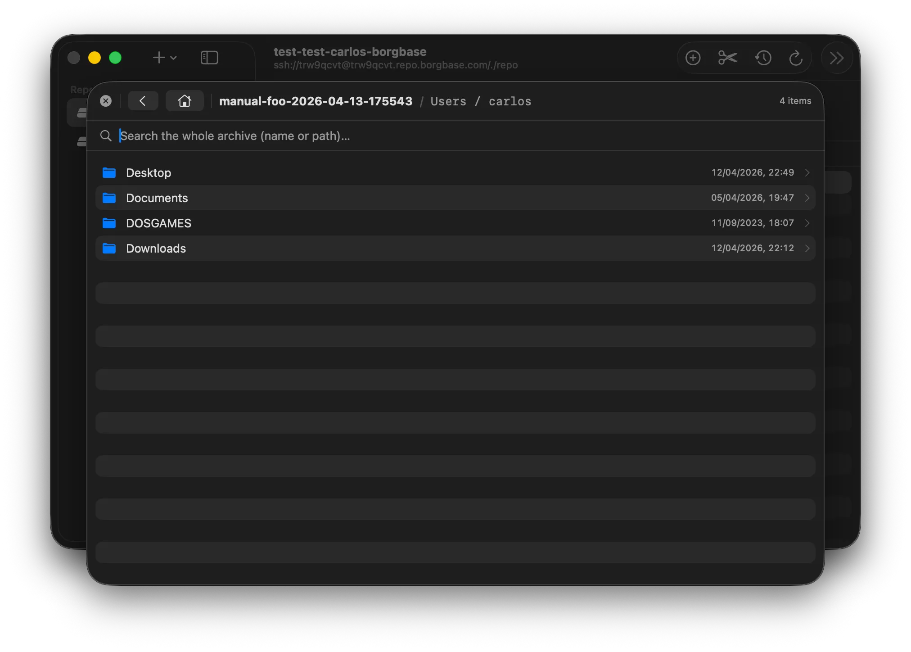Click the circled plus icon in the top toolbar
Image resolution: width=911 pixels, height=652 pixels.
click(693, 58)
